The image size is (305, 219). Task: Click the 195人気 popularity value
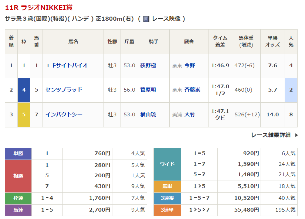(285, 210)
